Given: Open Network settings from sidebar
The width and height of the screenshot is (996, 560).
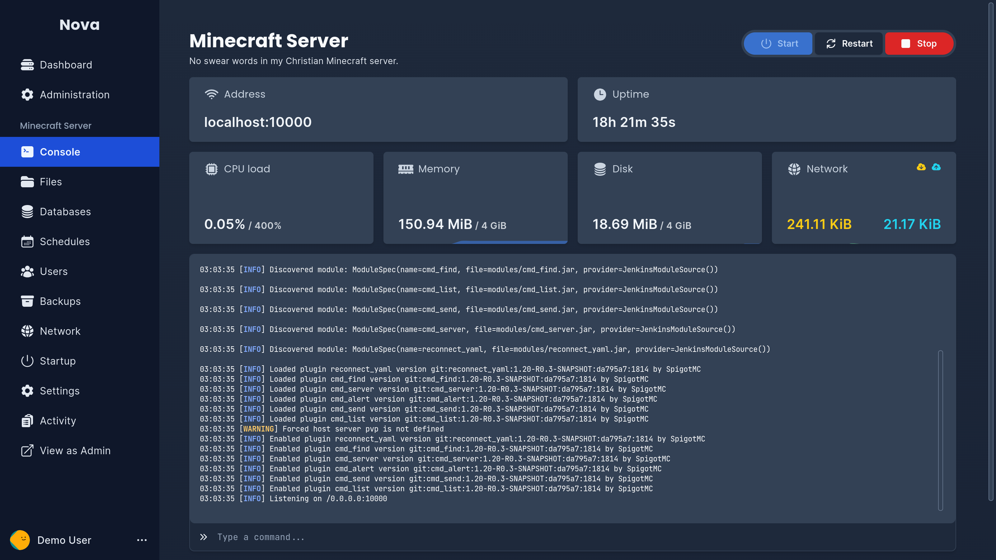Looking at the screenshot, I should (80, 331).
